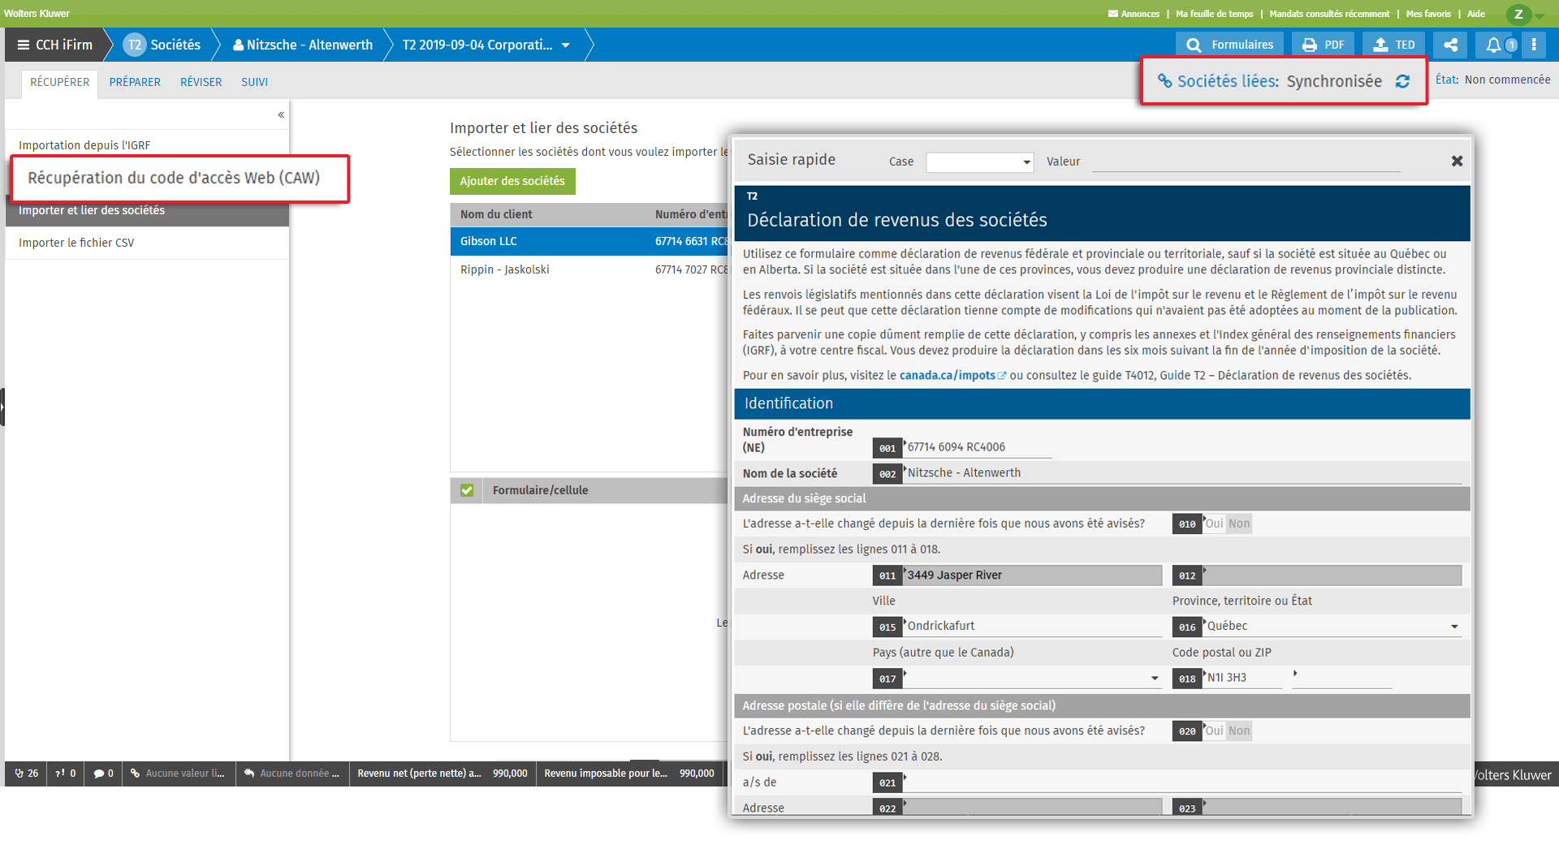Close the Saisie rapide panel
The image size is (1559, 849).
coord(1457,161)
